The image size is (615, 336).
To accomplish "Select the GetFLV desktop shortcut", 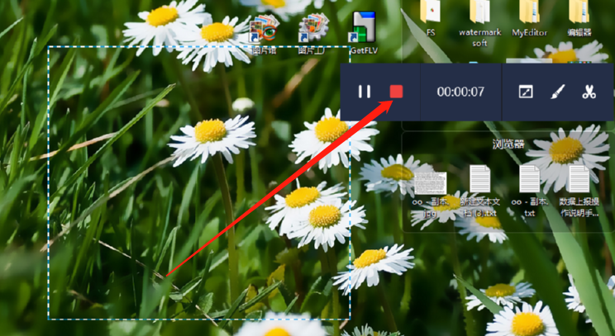I will (x=363, y=33).
